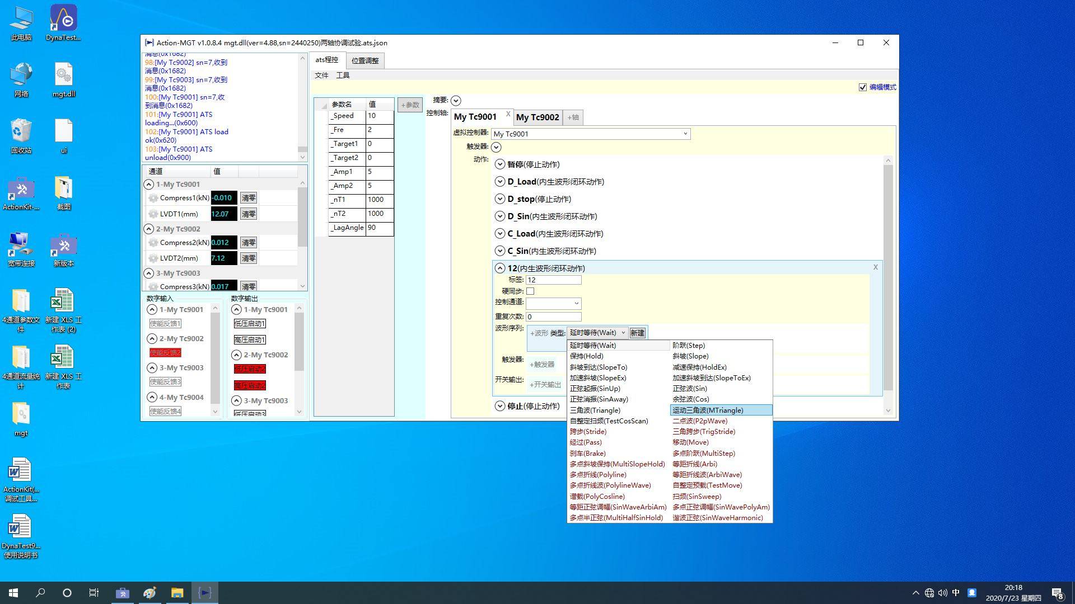Click 新建 button beside waveform type
The image size is (1075, 604).
tap(637, 333)
